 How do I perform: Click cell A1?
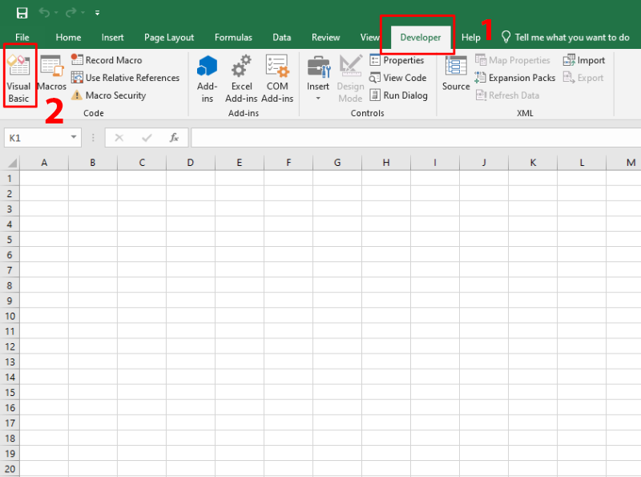[44, 178]
